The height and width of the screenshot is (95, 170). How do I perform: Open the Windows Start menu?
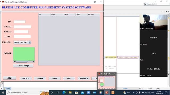click(3, 93)
